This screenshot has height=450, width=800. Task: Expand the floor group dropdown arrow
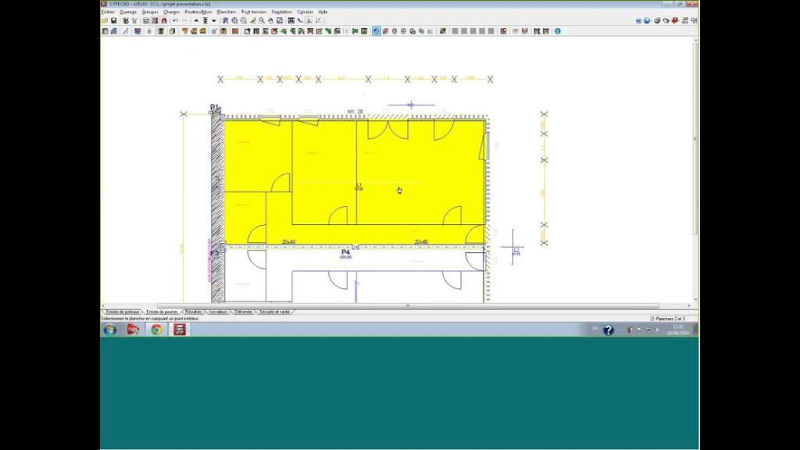click(x=213, y=21)
